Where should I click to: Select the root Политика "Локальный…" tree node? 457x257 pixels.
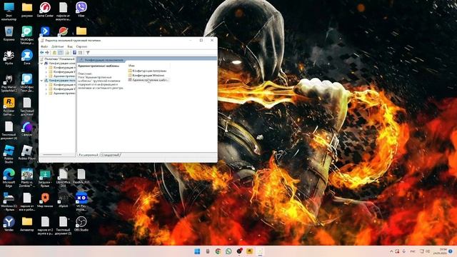click(57, 59)
